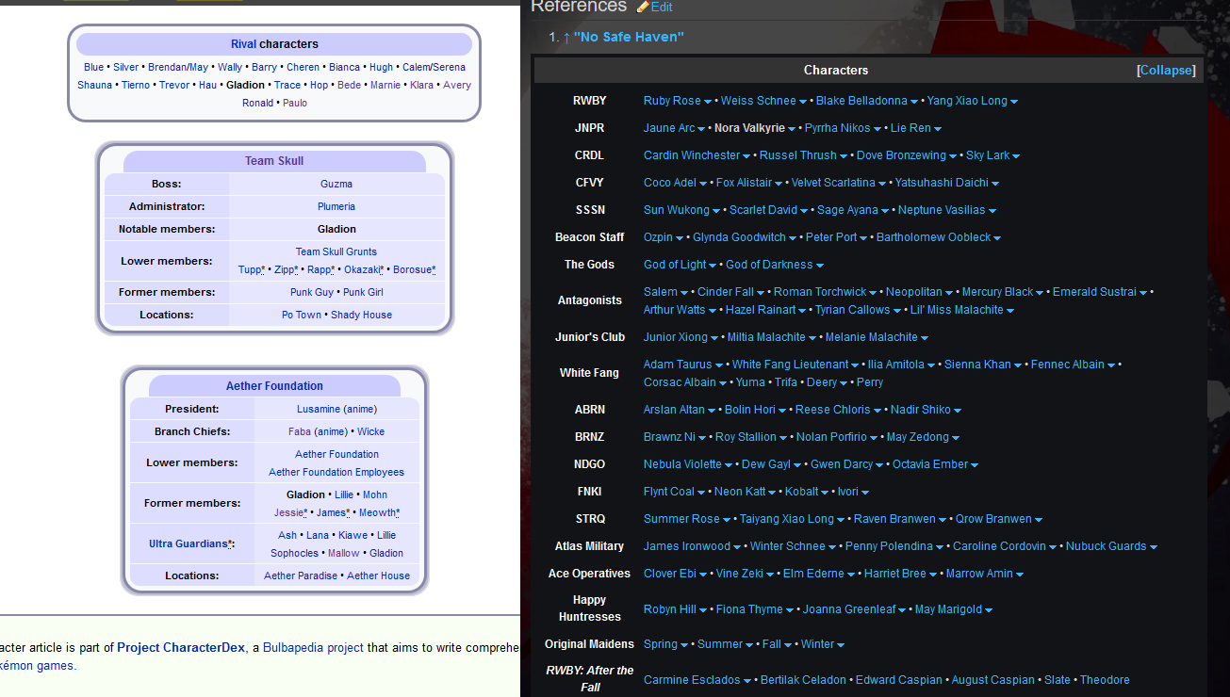Click the Edit pencil icon beside References
Viewport: 1230px width, 697px height.
(x=645, y=7)
